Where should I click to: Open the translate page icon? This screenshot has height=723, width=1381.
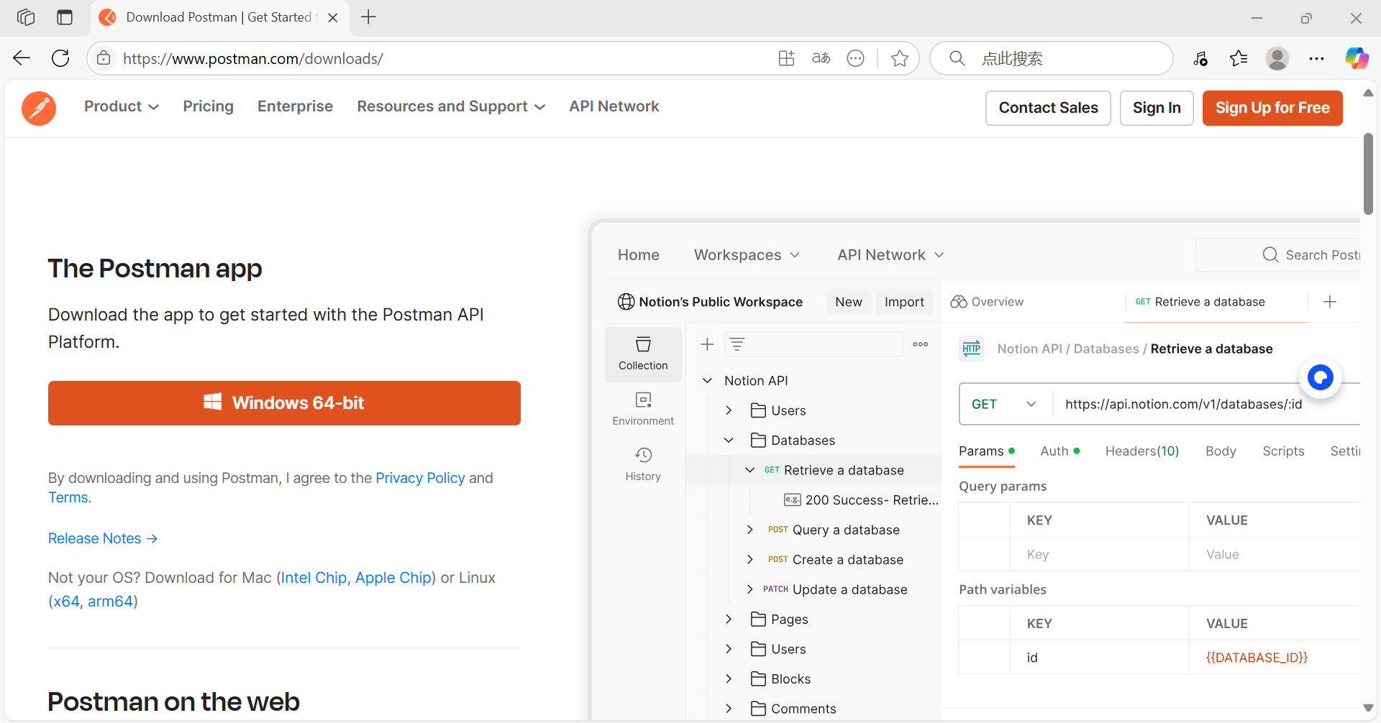point(821,58)
